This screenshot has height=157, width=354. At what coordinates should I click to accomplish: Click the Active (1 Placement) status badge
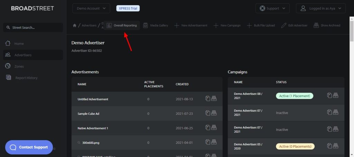tap(295, 96)
